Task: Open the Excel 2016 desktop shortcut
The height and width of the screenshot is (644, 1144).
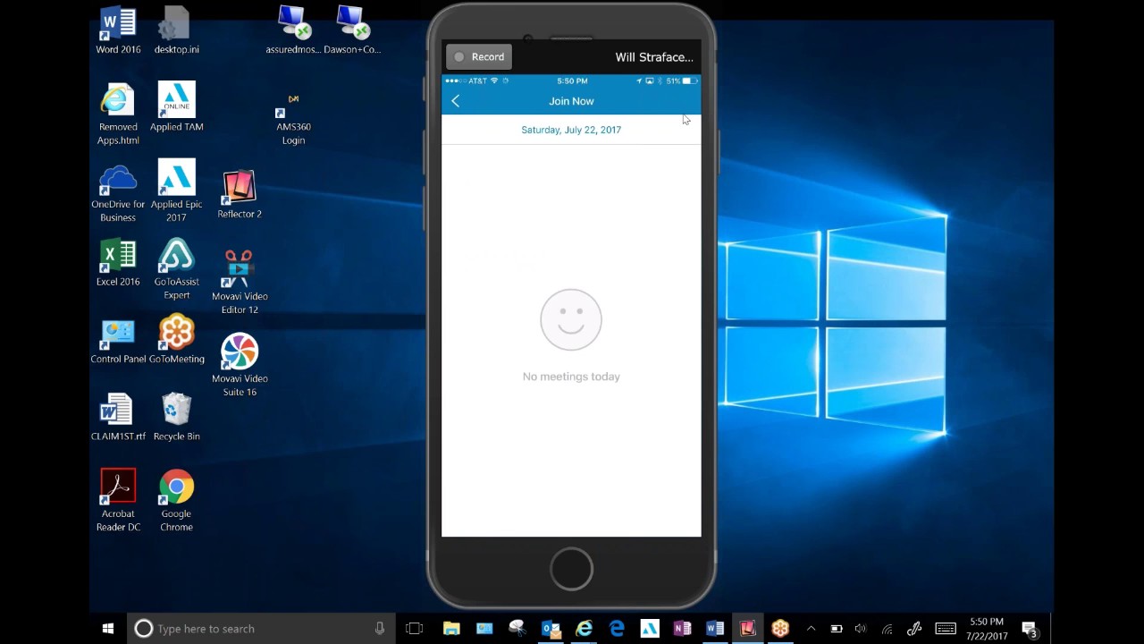Action: [118, 263]
